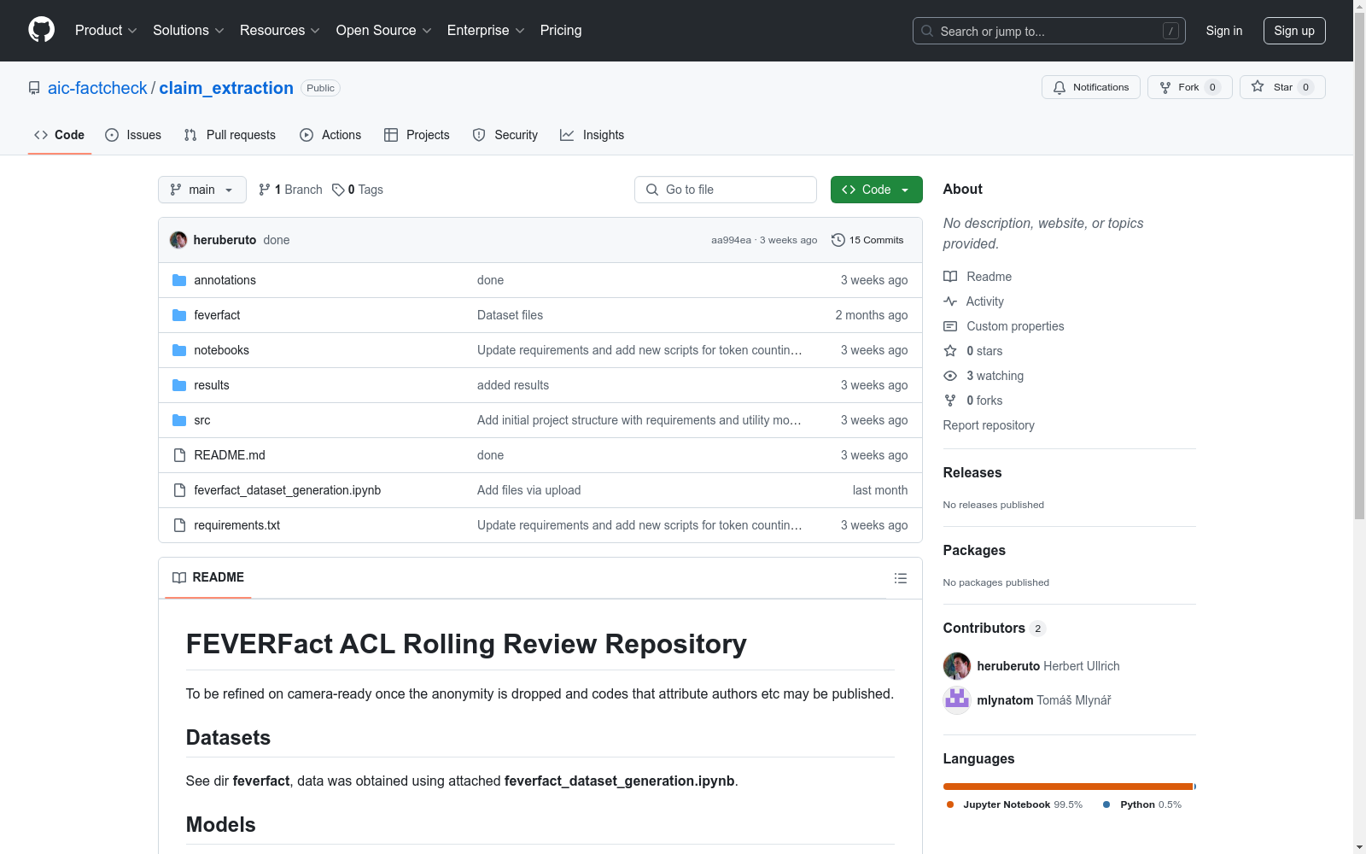Expand the Solutions dropdown
1366x854 pixels.
pos(189,31)
